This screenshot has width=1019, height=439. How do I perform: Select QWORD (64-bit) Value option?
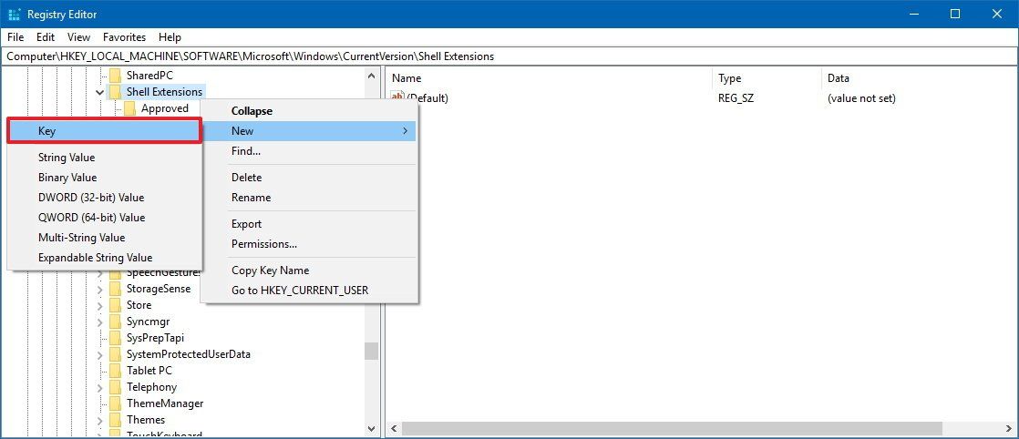[104, 218]
